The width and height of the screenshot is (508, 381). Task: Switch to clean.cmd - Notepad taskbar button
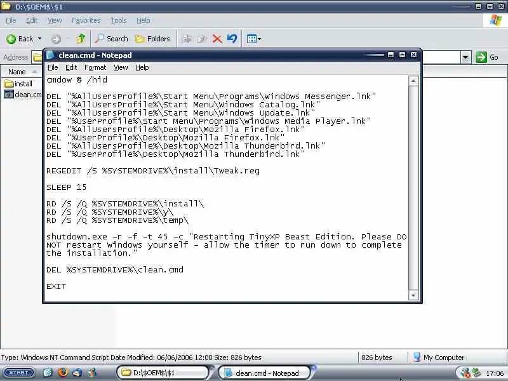[264, 373]
